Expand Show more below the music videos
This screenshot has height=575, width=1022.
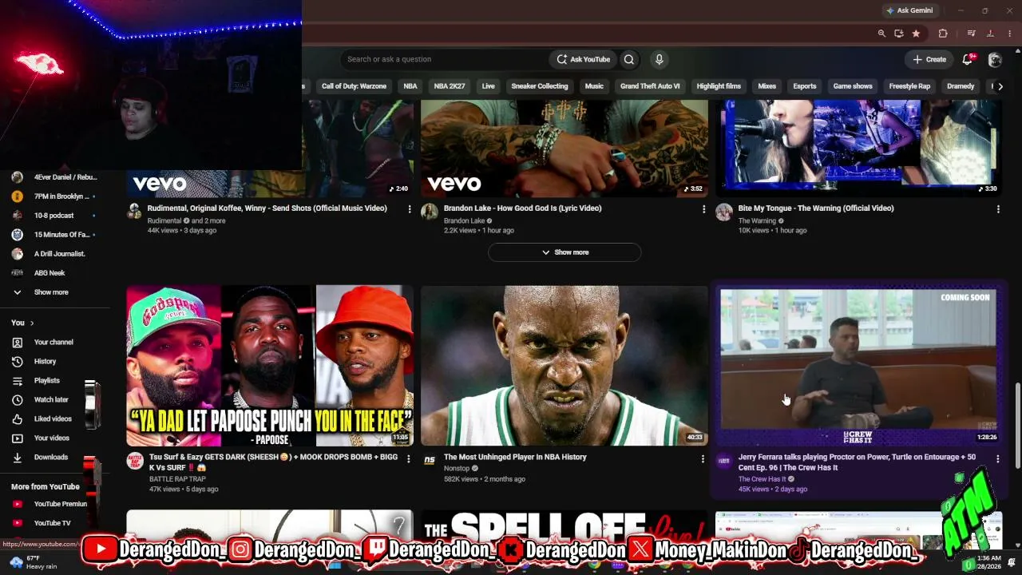click(564, 252)
